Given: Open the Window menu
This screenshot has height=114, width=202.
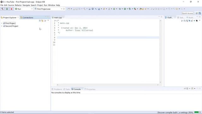Looking at the screenshot, I should click(51, 5).
